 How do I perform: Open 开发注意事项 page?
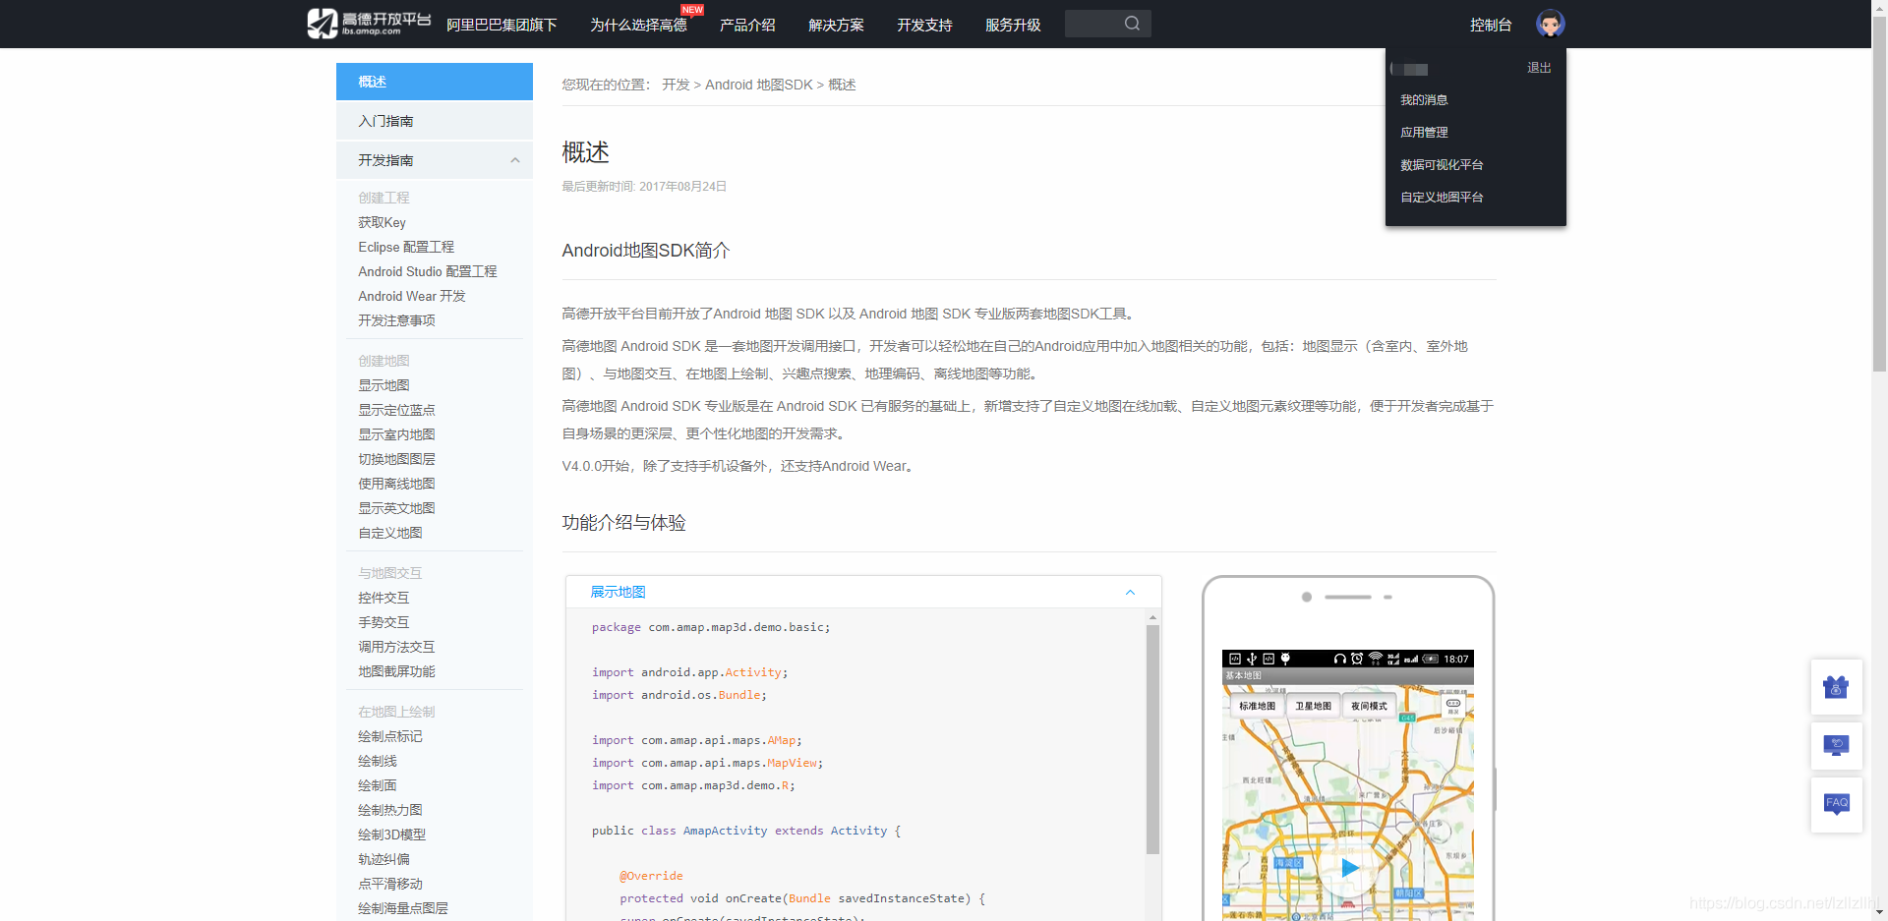pos(396,320)
